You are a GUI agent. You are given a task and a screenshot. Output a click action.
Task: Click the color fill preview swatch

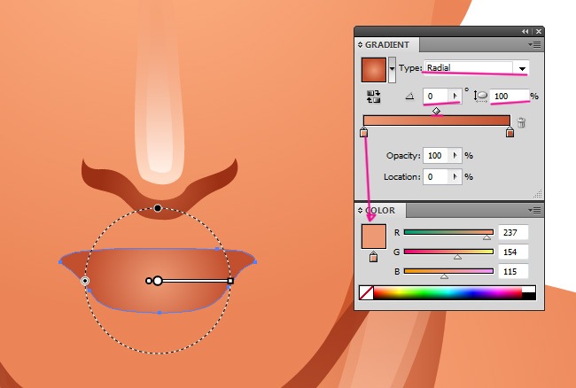[x=374, y=237]
